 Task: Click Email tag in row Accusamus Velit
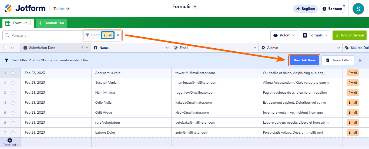pos(353,73)
